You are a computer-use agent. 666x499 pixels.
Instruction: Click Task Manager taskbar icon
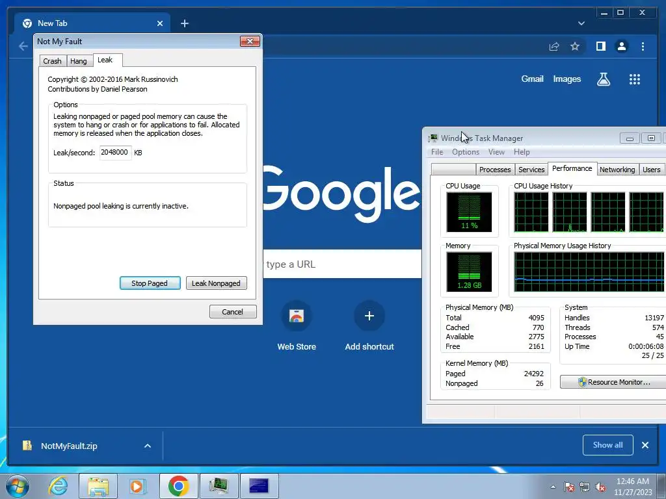[x=219, y=486]
